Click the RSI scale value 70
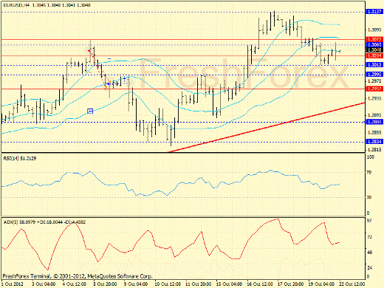Image resolution: width=384 pixels, height=288 pixels. [x=369, y=173]
